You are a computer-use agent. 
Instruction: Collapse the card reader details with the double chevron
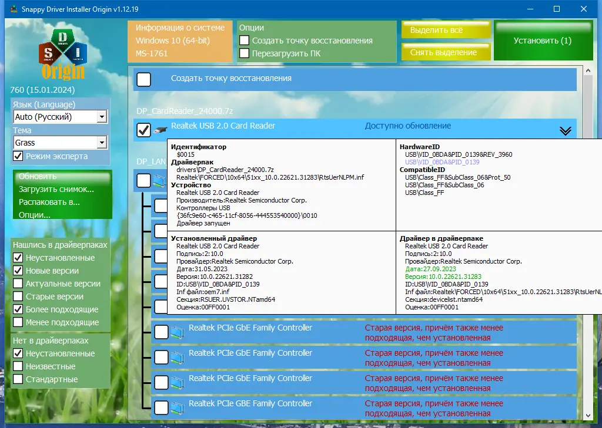pos(565,131)
